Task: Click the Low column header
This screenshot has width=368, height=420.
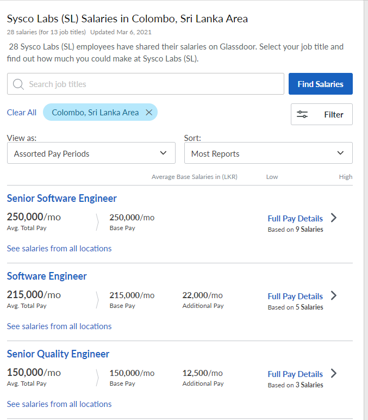Action: [272, 177]
